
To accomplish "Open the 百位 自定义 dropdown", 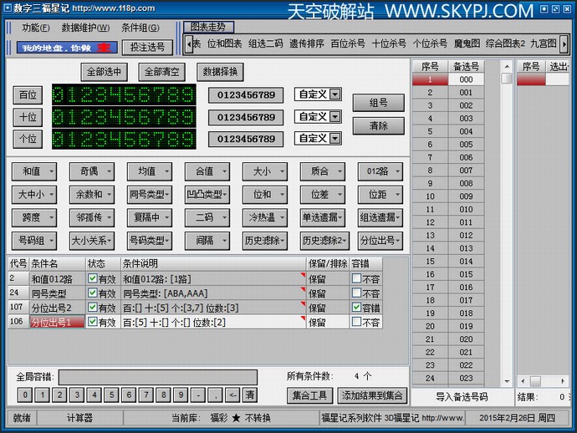I will coord(334,94).
